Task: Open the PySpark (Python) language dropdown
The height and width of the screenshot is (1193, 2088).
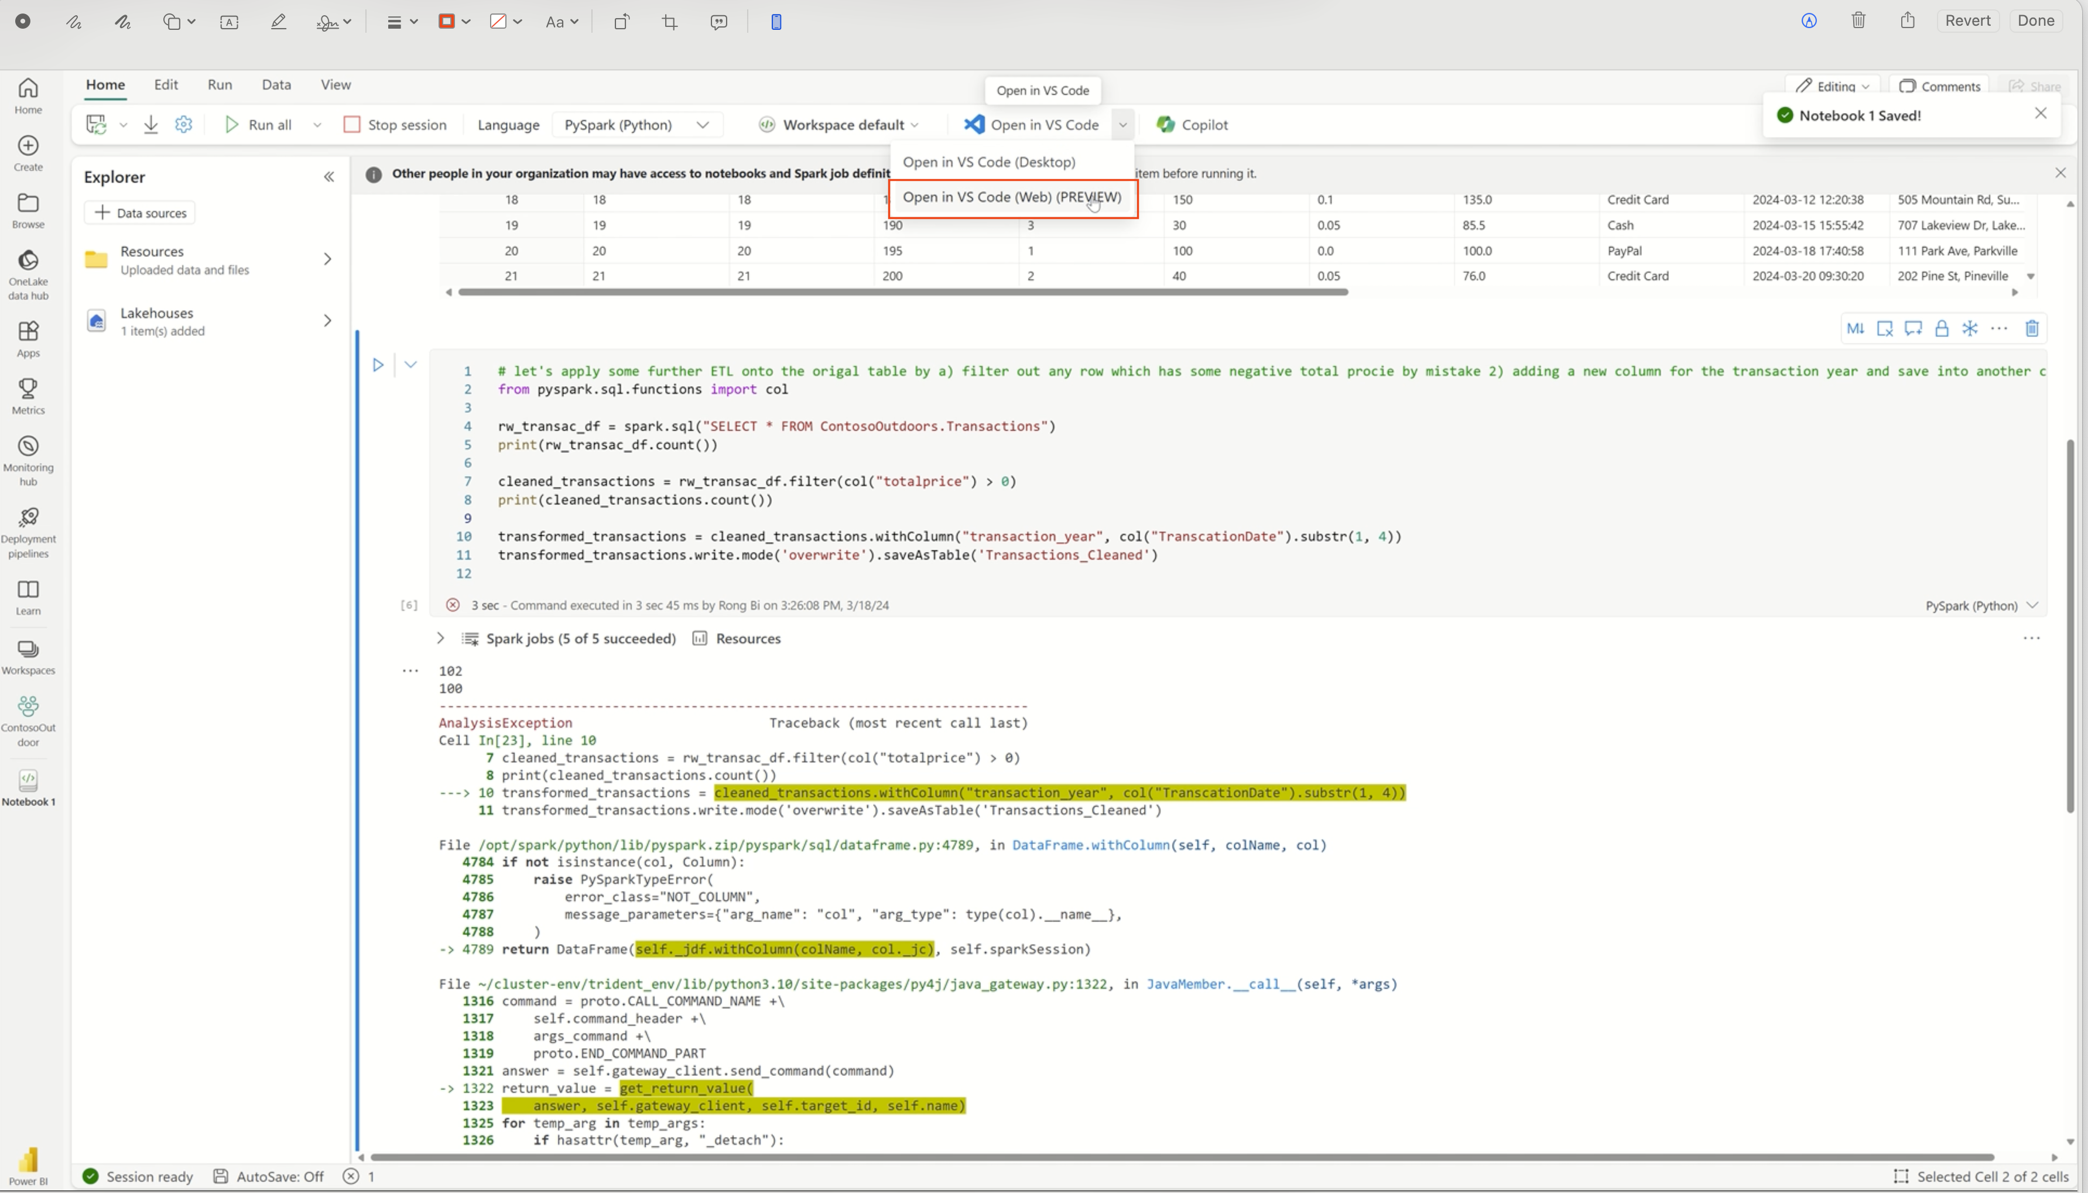Action: click(636, 125)
